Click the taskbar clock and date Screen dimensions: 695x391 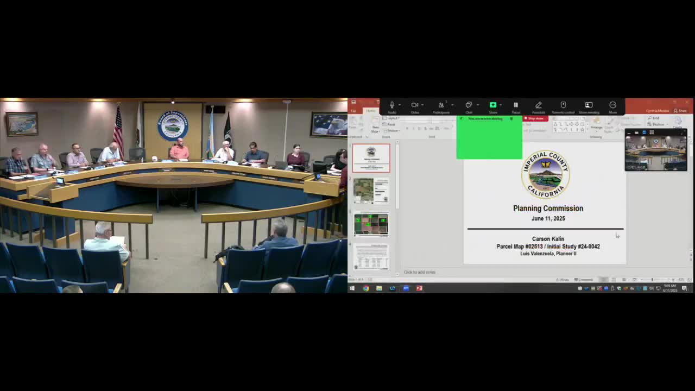[x=670, y=288]
